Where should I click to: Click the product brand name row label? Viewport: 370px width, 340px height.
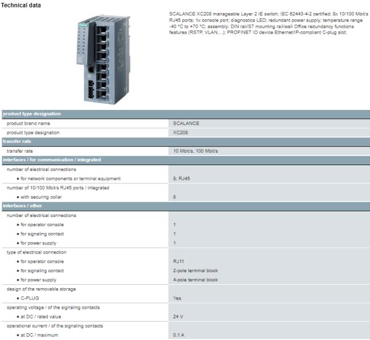click(x=28, y=123)
